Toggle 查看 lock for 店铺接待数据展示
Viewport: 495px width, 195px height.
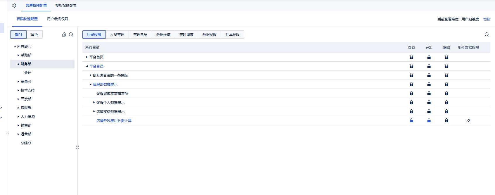411,111
